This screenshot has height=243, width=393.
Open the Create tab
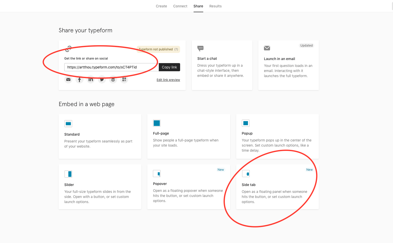(161, 6)
